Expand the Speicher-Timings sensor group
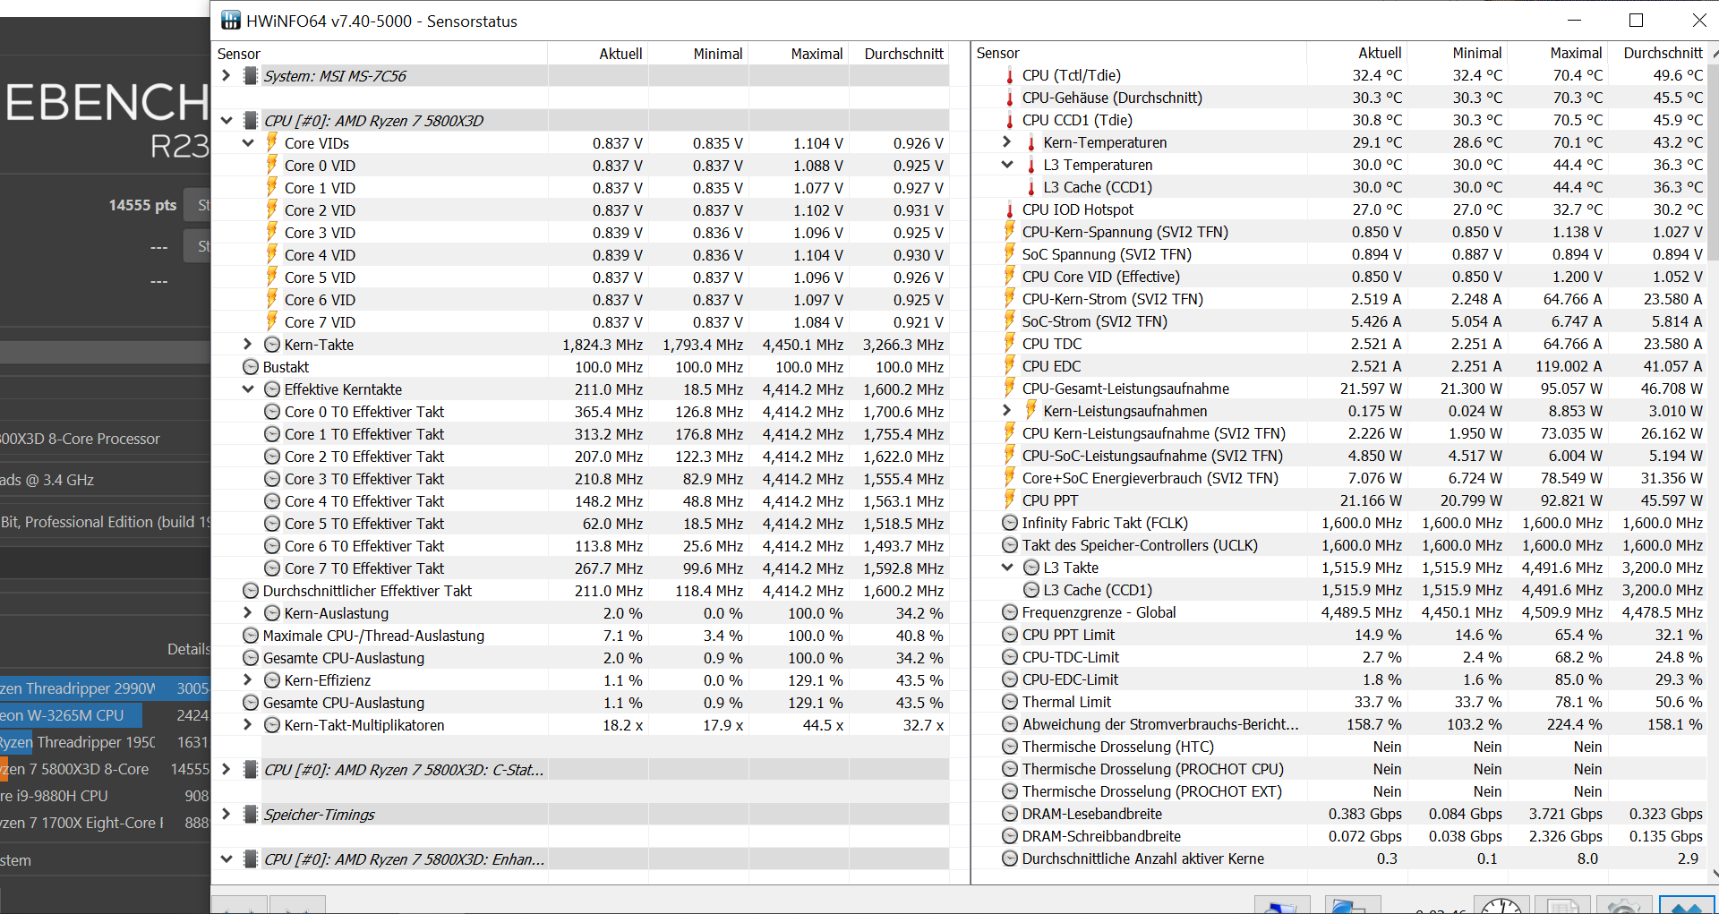Screen dimensions: 1719x914 click(227, 815)
